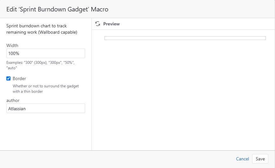The height and width of the screenshot is (168, 275).
Task: Click the Width field label
Action: [12, 45]
